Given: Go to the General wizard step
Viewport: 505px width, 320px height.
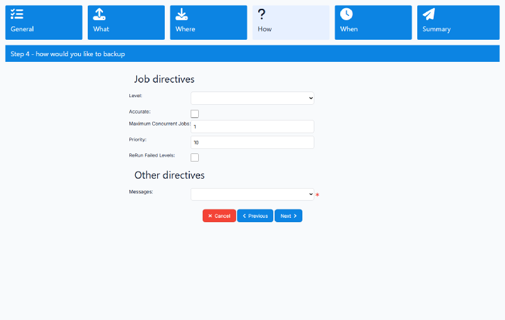Looking at the screenshot, I should click(44, 23).
